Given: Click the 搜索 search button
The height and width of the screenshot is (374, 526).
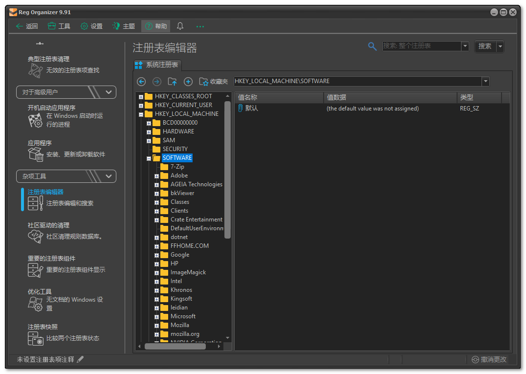Looking at the screenshot, I should (485, 46).
